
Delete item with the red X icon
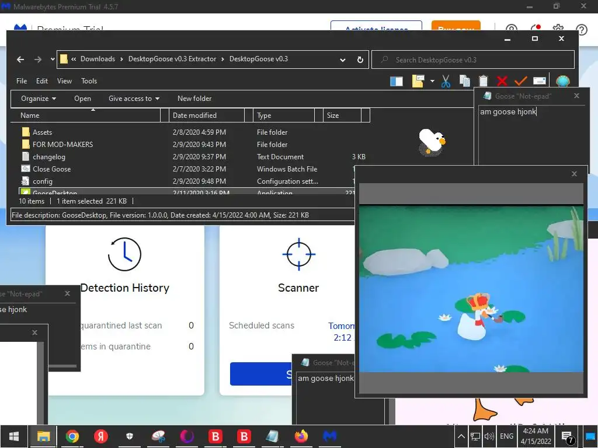tap(502, 80)
